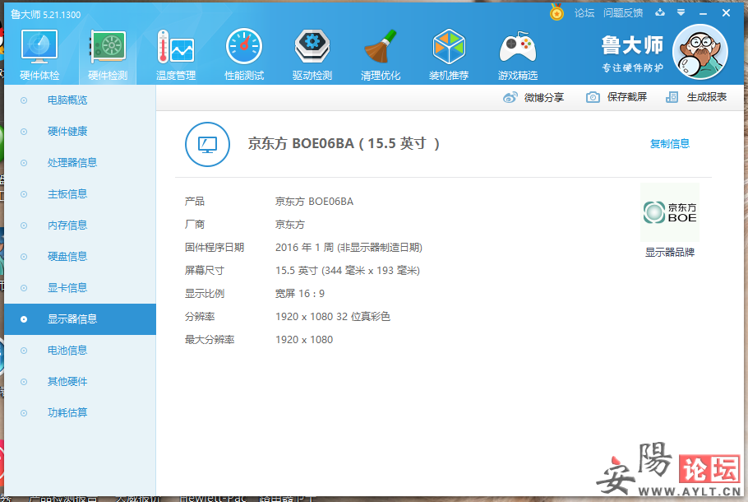
Task: Select 主板信息 in sidebar
Action: click(81, 194)
